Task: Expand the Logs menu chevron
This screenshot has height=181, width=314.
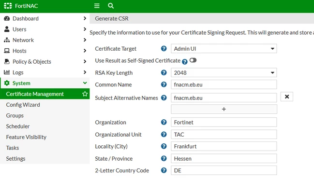Action: click(85, 72)
